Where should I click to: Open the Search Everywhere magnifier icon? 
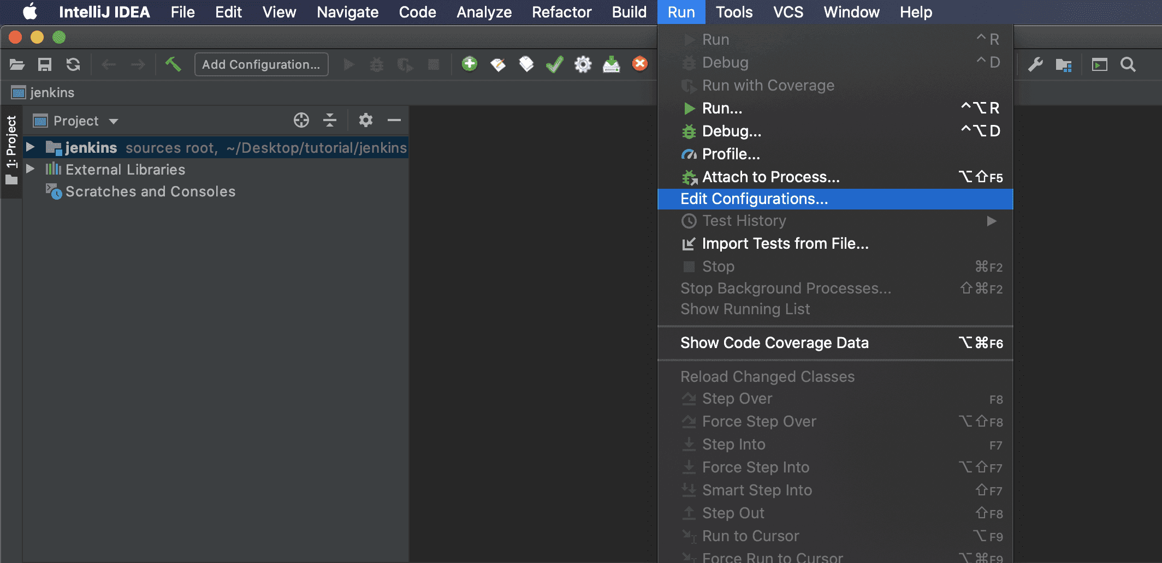1127,64
